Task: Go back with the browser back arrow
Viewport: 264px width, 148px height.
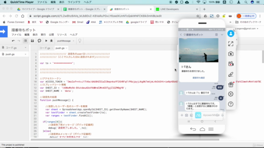Action: (x=4, y=16)
